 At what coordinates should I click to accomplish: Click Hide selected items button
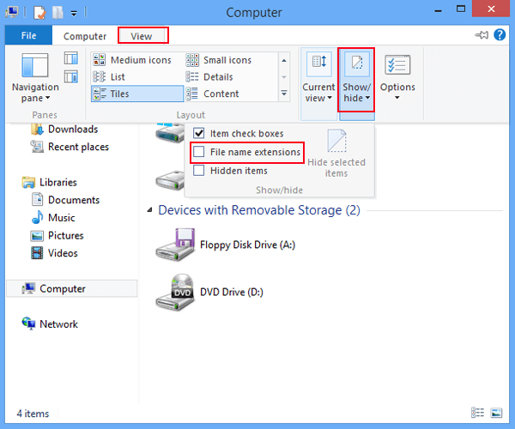pos(336,154)
